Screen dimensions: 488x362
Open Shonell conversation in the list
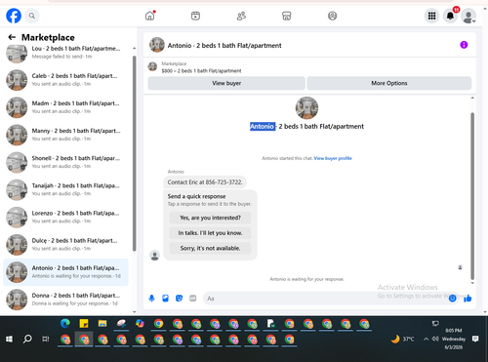66,162
